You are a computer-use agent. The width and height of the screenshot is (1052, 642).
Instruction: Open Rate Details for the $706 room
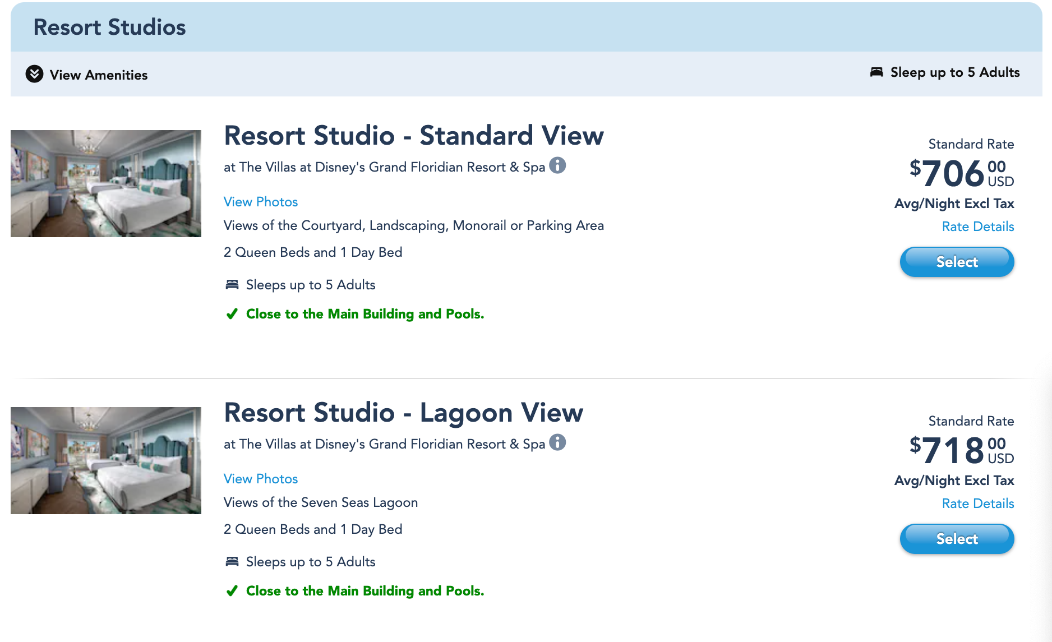[977, 227]
